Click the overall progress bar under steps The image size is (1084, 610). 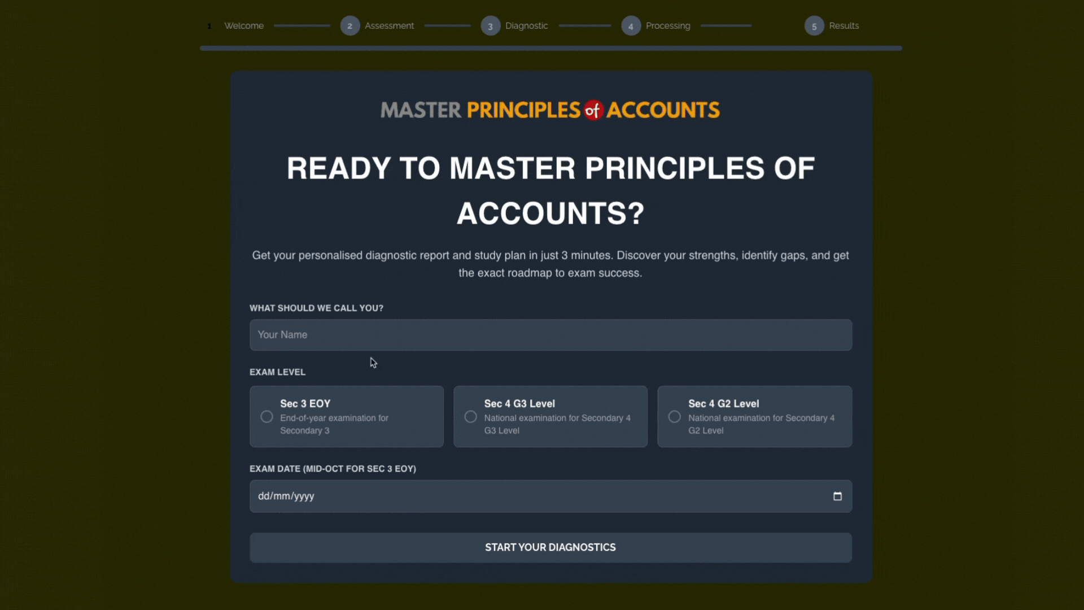tap(550, 49)
